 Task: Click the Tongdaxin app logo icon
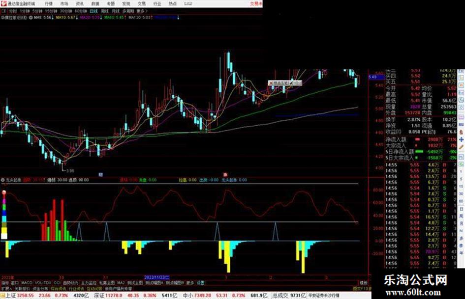[x=3, y=3]
